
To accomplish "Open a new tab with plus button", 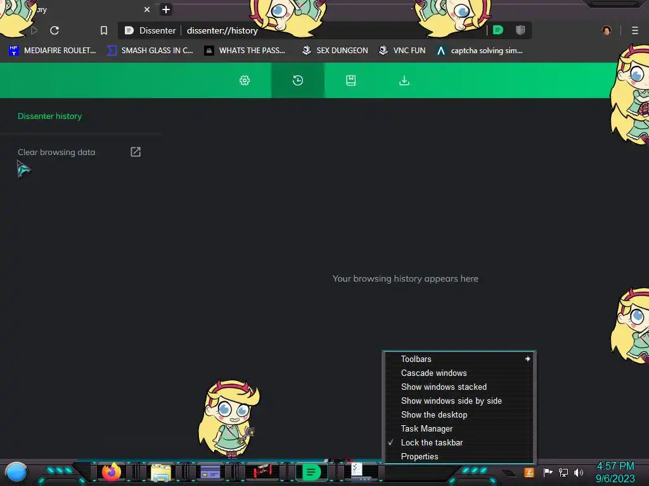I will pos(166,9).
